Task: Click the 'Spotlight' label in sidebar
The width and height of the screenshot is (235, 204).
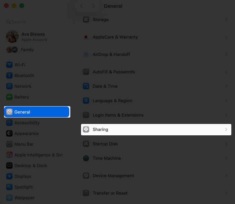Action: click(x=23, y=187)
